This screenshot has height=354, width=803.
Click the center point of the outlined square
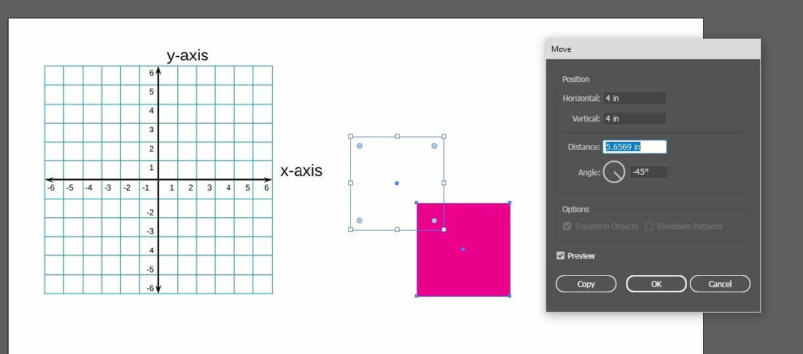click(x=397, y=183)
